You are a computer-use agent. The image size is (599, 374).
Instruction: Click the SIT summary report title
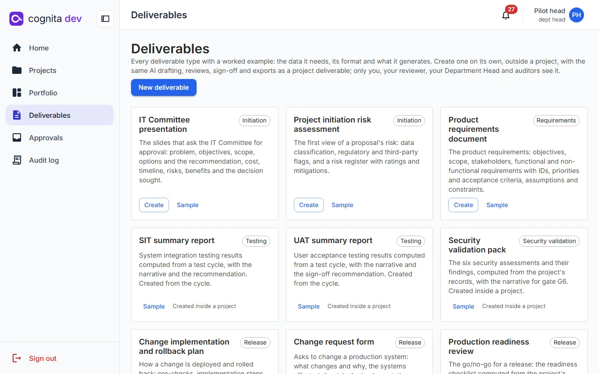pos(177,240)
